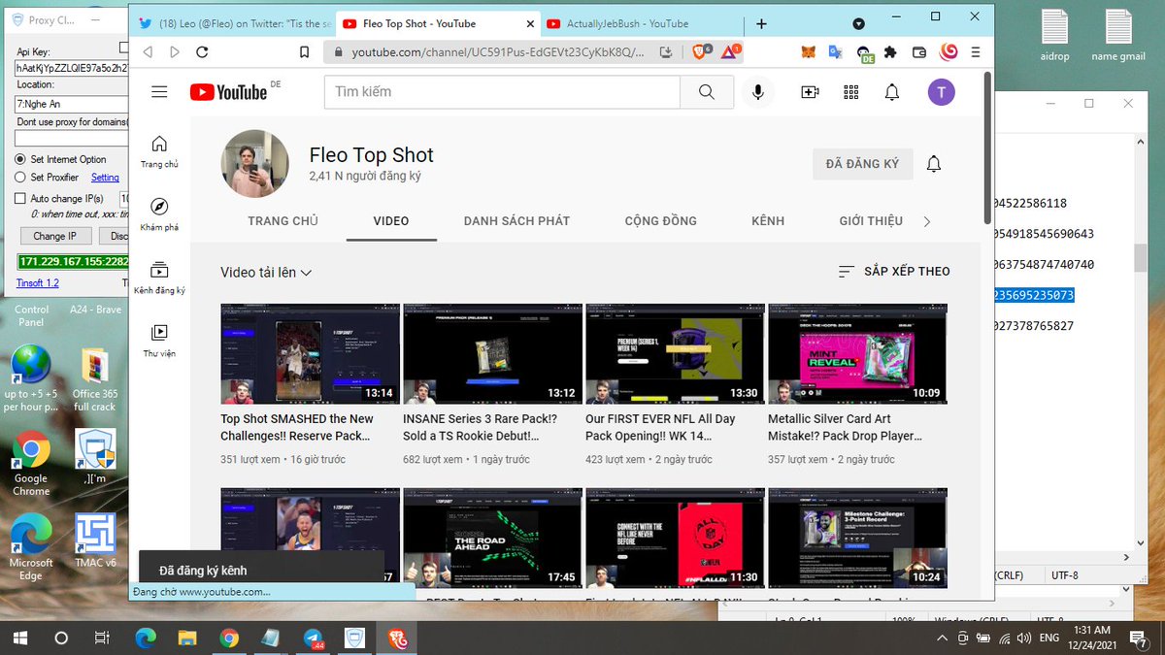1165x655 pixels.
Task: Open the TMAC v6 desktop shortcut
Action: click(x=95, y=540)
